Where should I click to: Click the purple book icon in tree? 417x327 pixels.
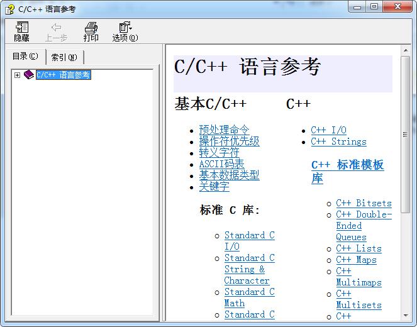click(29, 75)
